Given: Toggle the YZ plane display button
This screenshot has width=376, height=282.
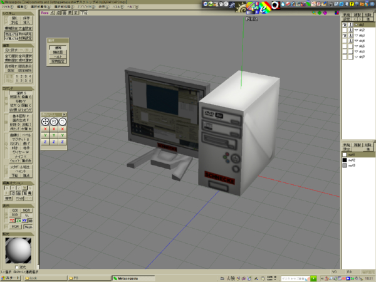Looking at the screenshot, I should [13, 221].
